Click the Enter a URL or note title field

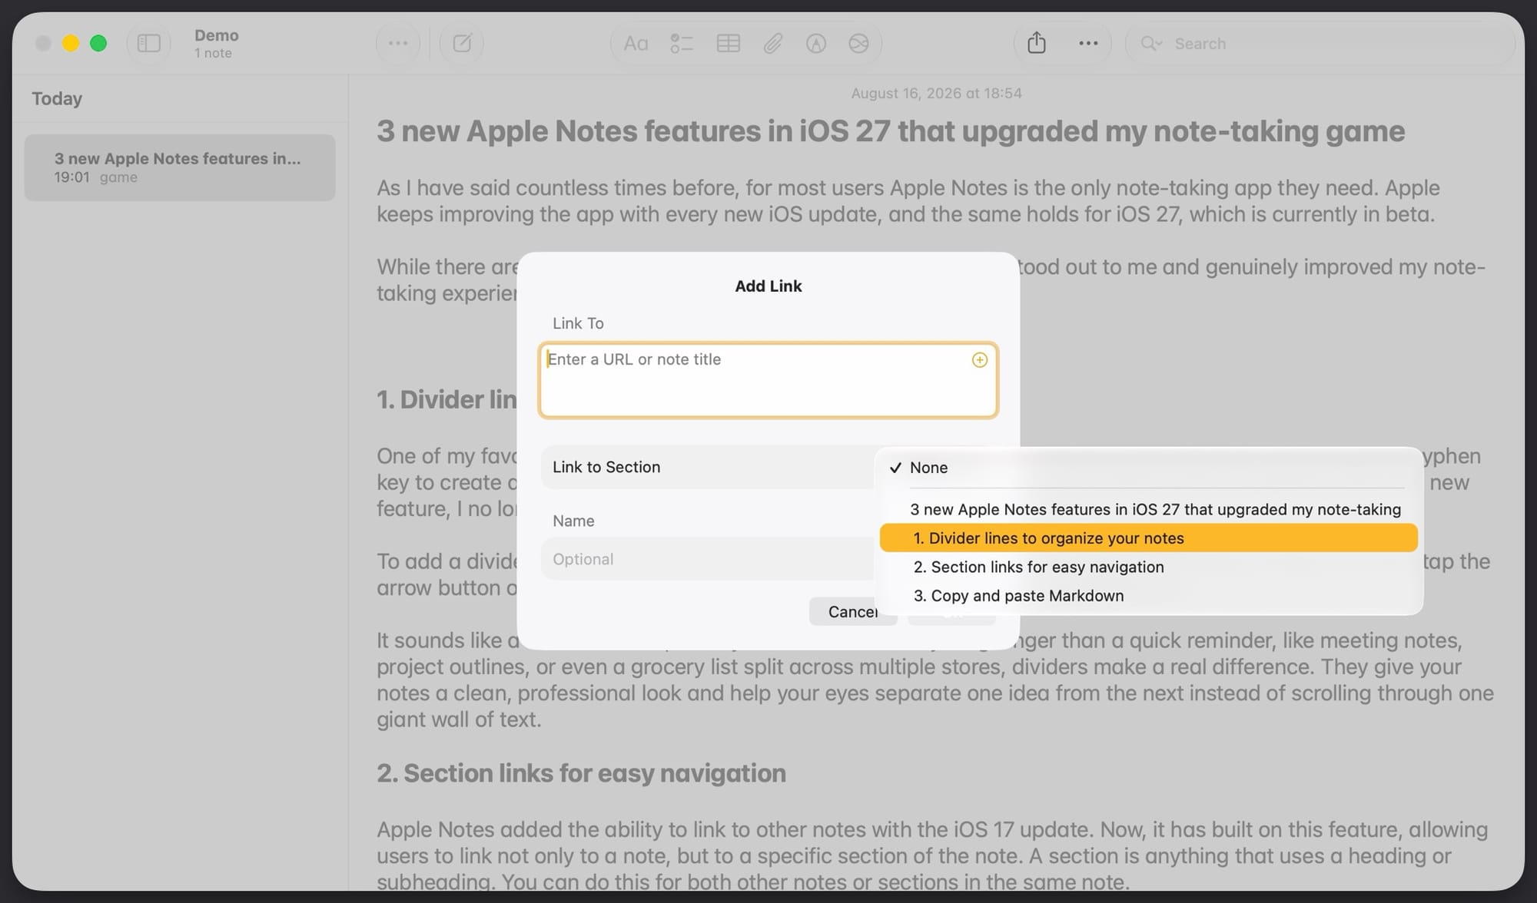point(768,380)
